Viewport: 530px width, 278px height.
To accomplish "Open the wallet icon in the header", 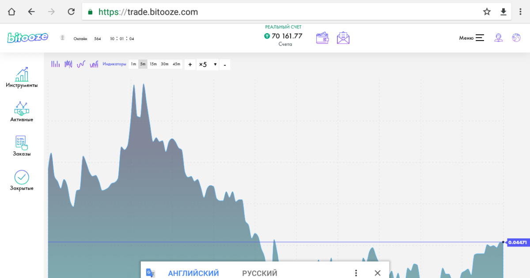I will point(322,38).
